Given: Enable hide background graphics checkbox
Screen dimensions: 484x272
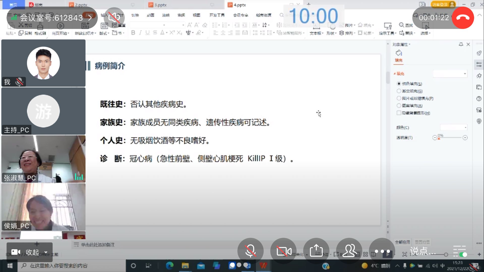Looking at the screenshot, I should (399, 113).
